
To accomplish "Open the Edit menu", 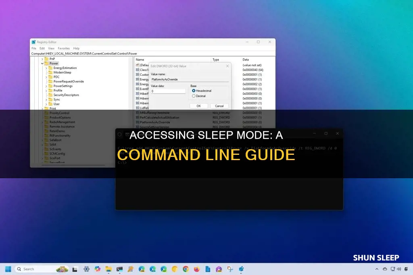I will tap(42, 48).
